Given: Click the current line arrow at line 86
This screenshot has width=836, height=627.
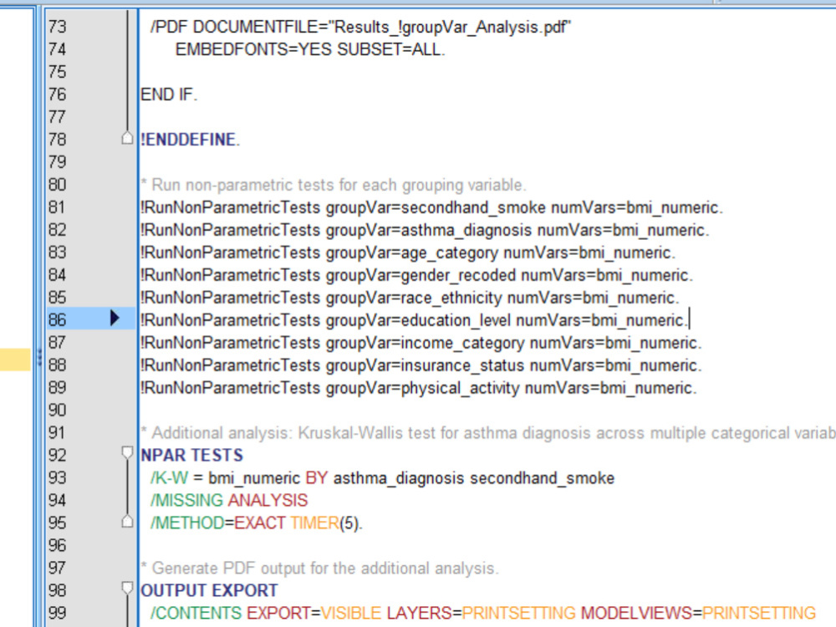Looking at the screenshot, I should (115, 319).
